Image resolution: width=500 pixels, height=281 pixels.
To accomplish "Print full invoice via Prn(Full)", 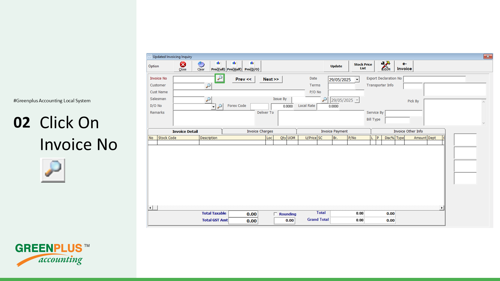I will (218, 66).
